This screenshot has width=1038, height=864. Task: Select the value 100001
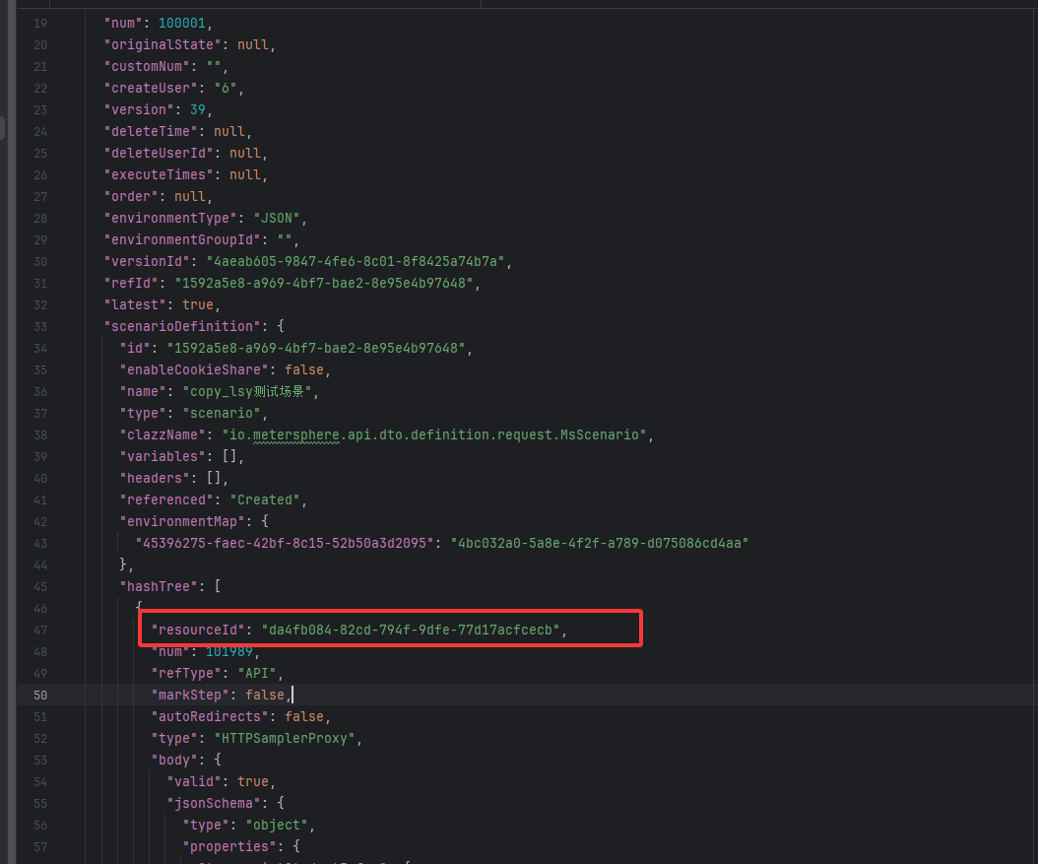coord(182,24)
